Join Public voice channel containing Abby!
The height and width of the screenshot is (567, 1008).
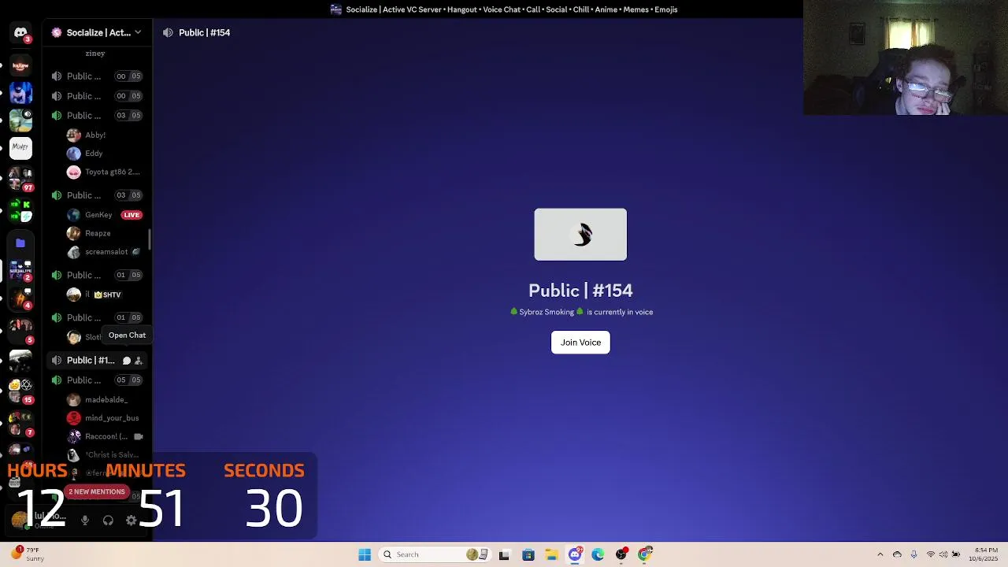pyautogui.click(x=97, y=115)
